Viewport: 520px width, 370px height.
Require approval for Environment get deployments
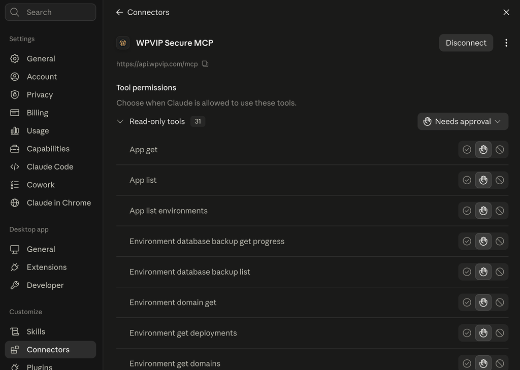point(483,333)
